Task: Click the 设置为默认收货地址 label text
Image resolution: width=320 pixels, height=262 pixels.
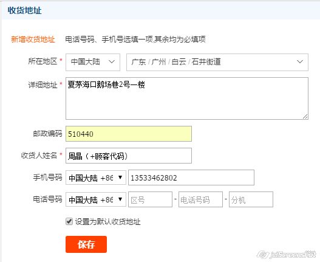Action: point(107,221)
